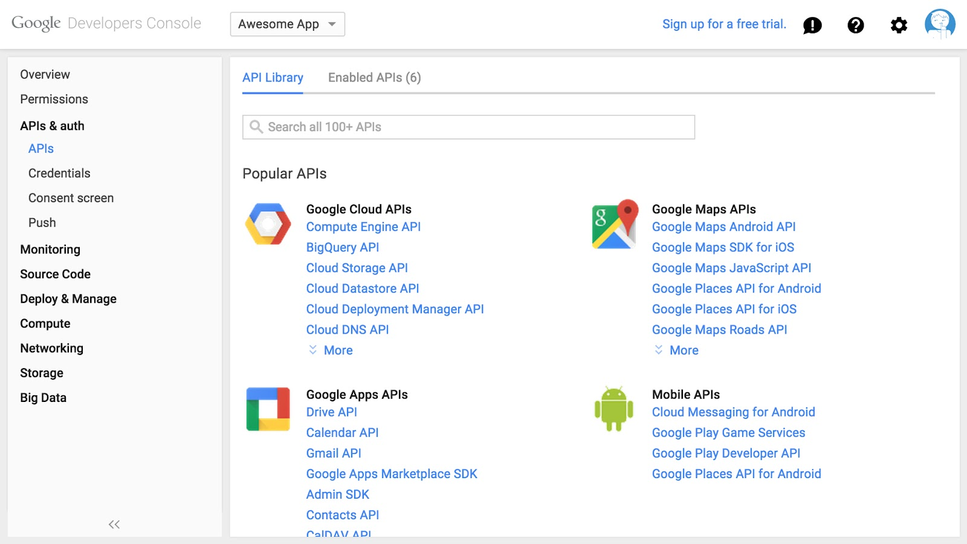Viewport: 967px width, 544px height.
Task: Open Contacts API link
Action: pos(343,515)
